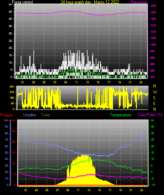Click the 100 humidity axis value
Viewport: 164px width, 195px height.
pyautogui.click(x=6, y=120)
